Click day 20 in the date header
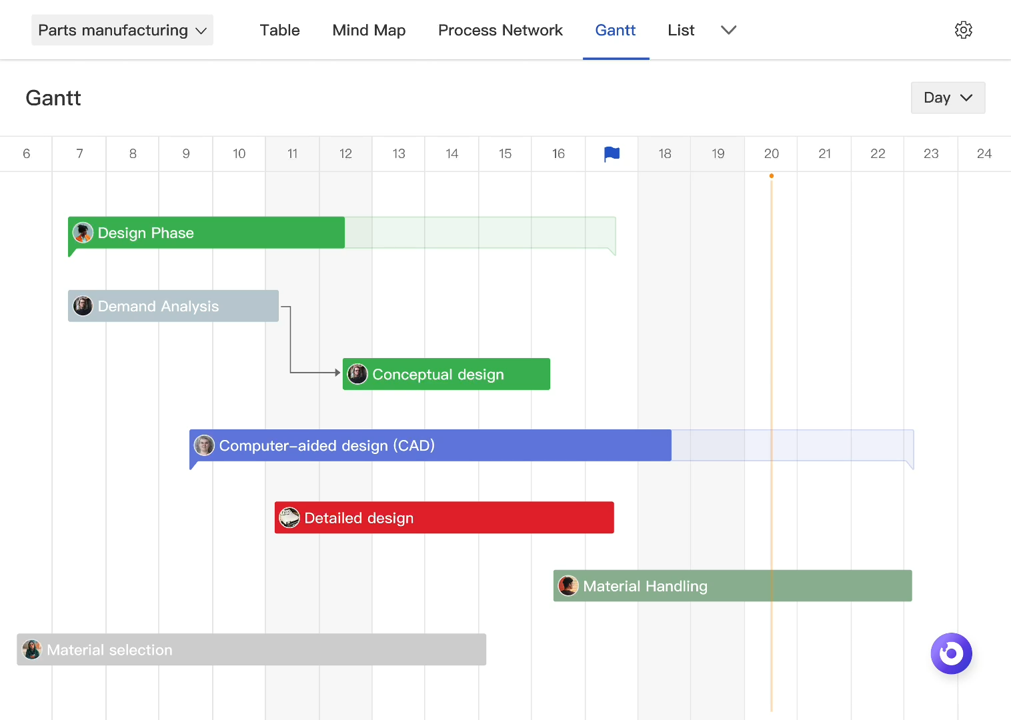 coord(771,154)
